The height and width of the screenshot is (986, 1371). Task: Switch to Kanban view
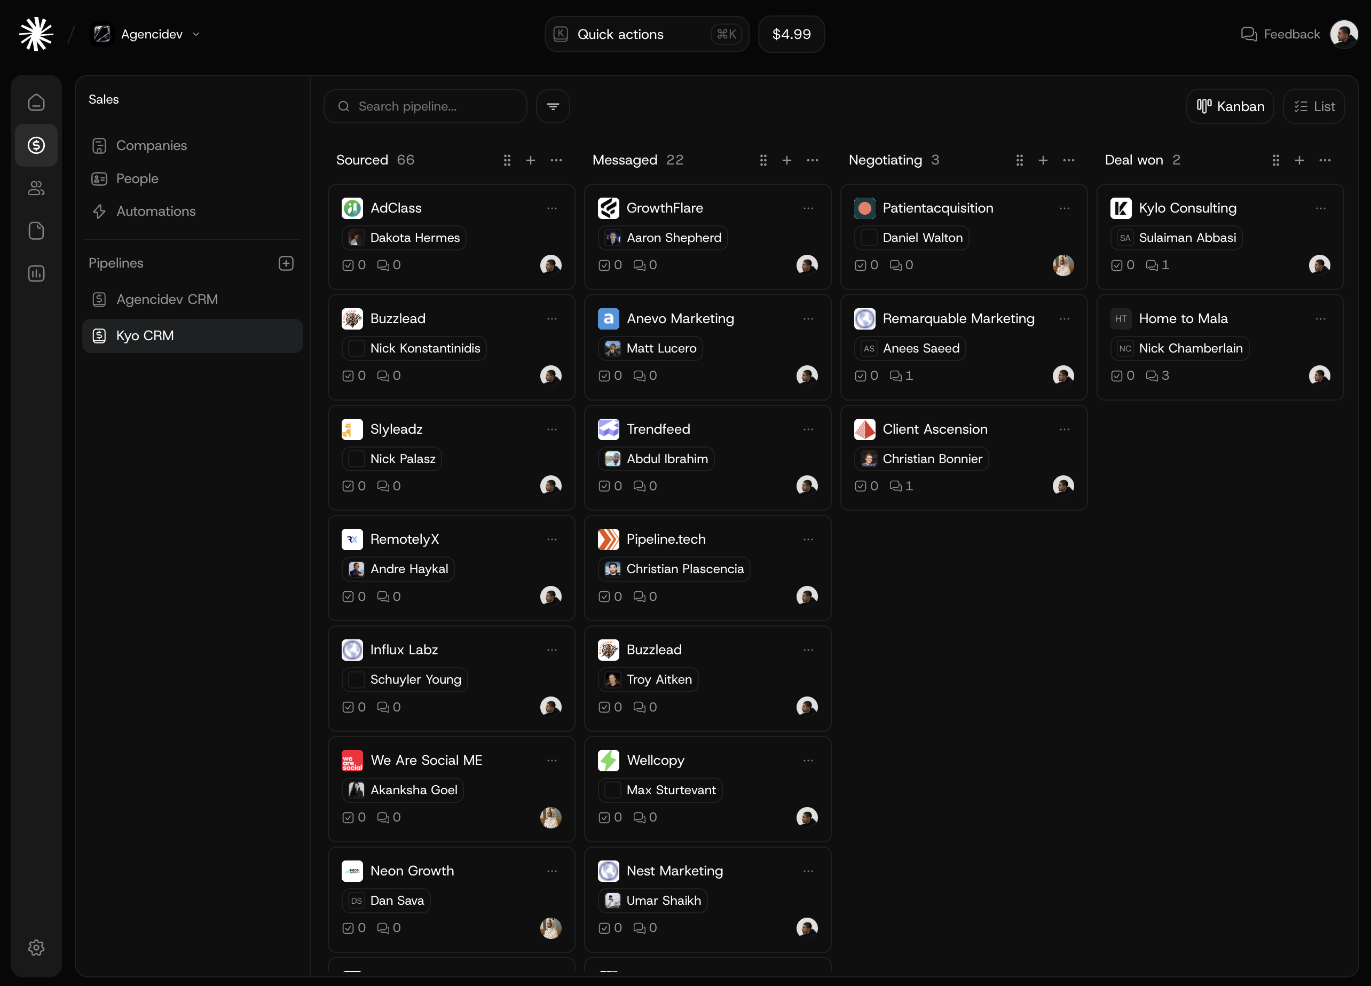point(1230,106)
